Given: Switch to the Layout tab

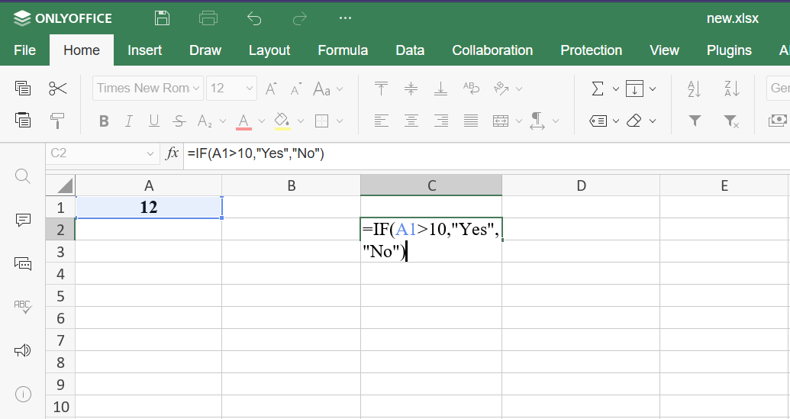Looking at the screenshot, I should 269,50.
